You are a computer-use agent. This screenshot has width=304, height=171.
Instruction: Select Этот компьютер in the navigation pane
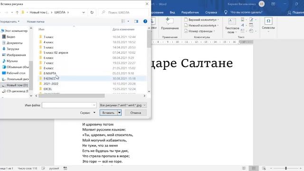(x=16, y=31)
